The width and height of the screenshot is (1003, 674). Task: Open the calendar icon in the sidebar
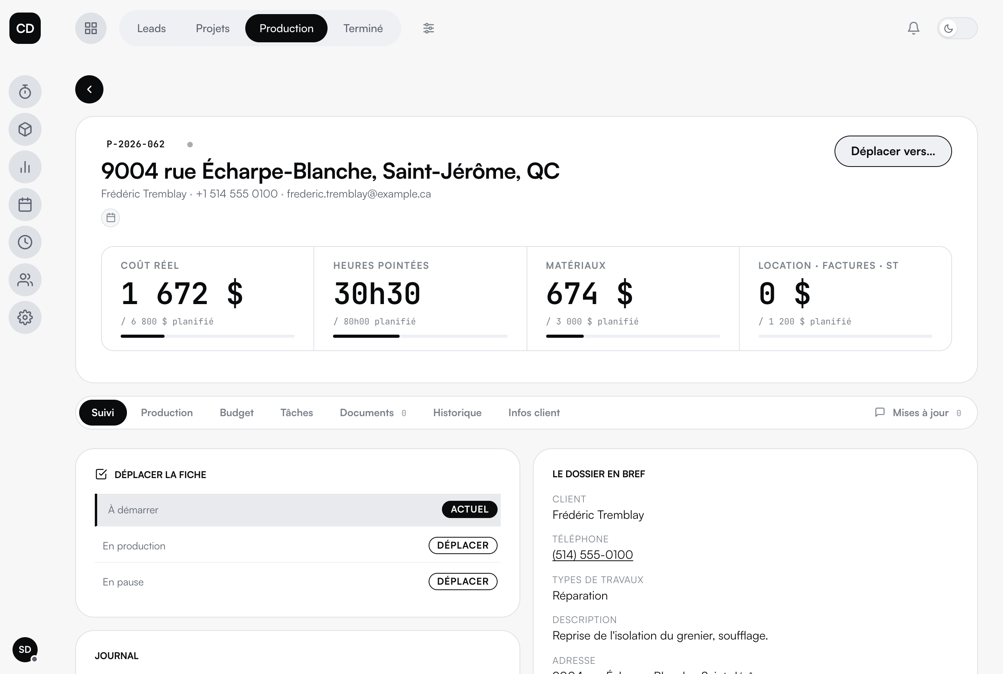[x=25, y=205]
